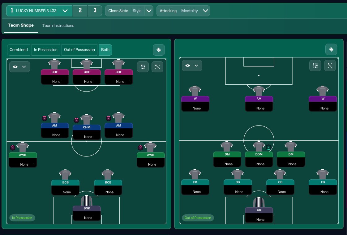Click the CHM midfielder shirt icon
Screen dimensions: 347x235
87,119
